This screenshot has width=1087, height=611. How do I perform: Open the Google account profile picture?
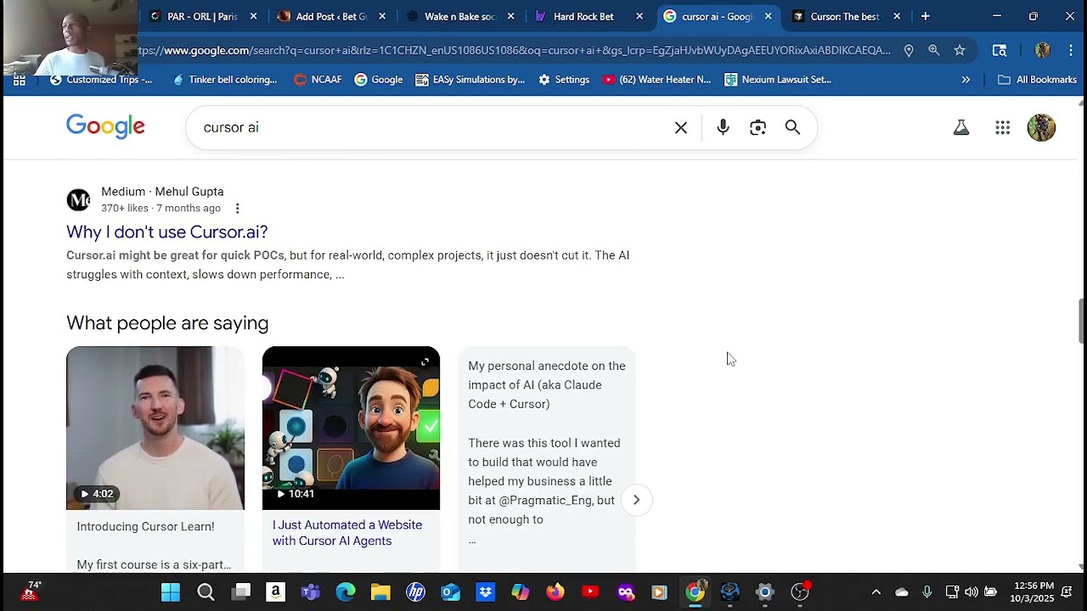click(1041, 127)
